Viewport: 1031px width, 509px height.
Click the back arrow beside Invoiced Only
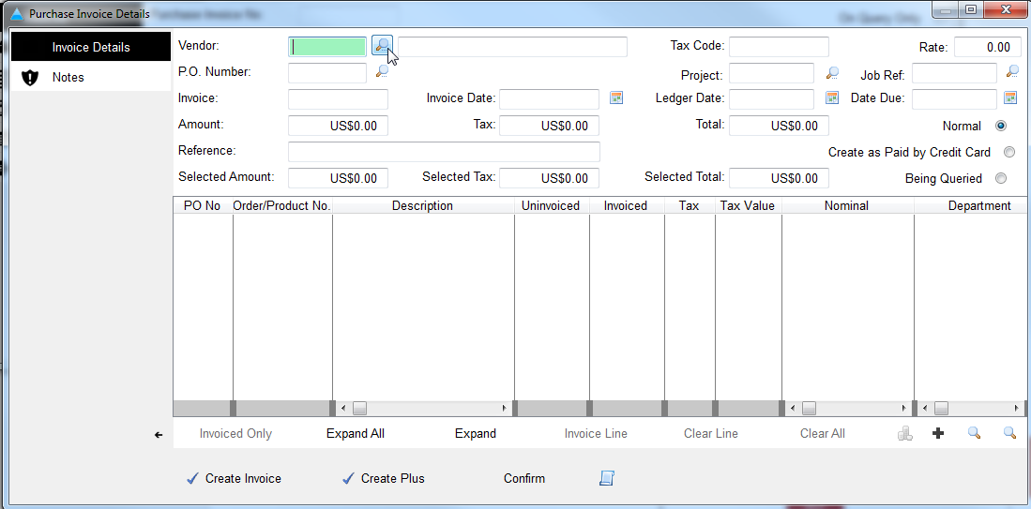tap(159, 434)
